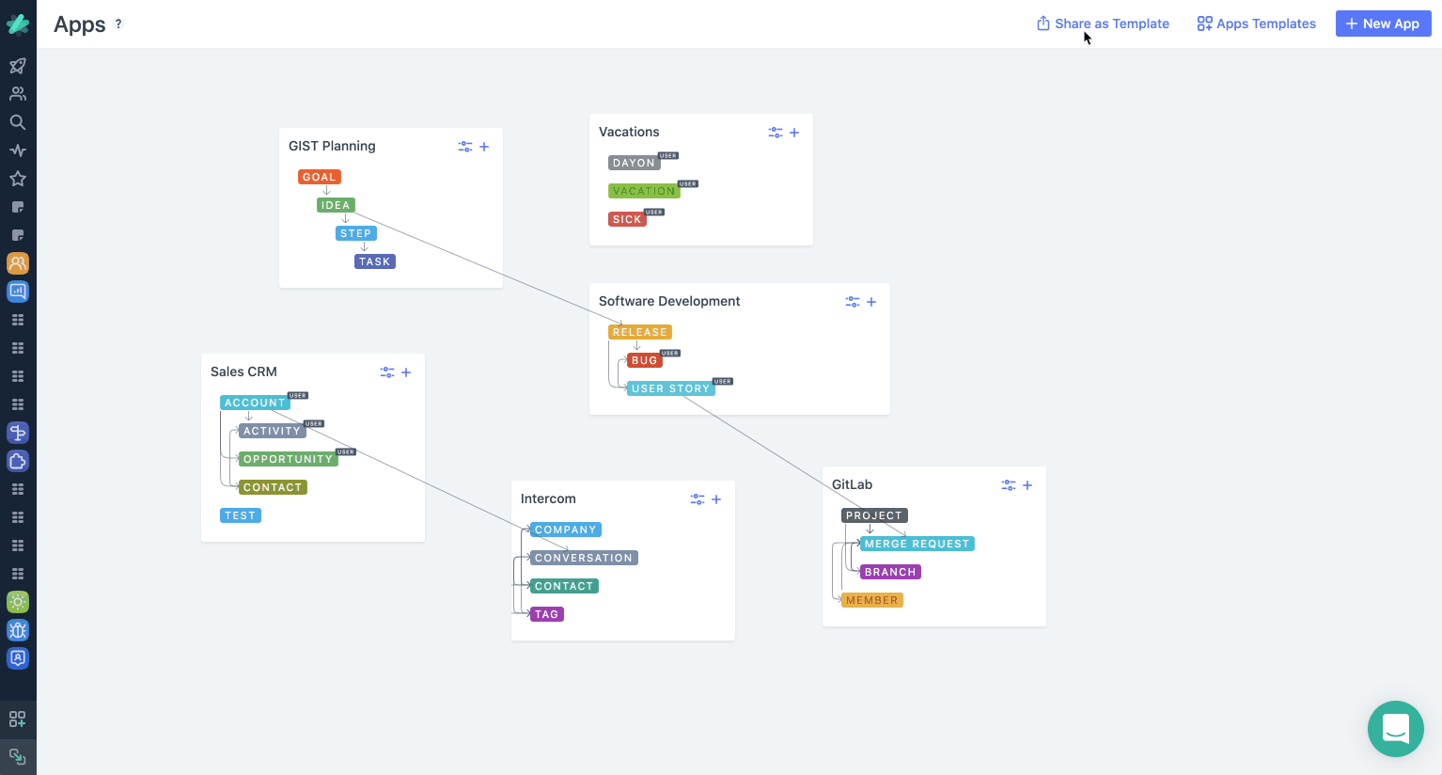Click the help question mark beside Apps
The height and width of the screenshot is (775, 1442).
coord(118,24)
